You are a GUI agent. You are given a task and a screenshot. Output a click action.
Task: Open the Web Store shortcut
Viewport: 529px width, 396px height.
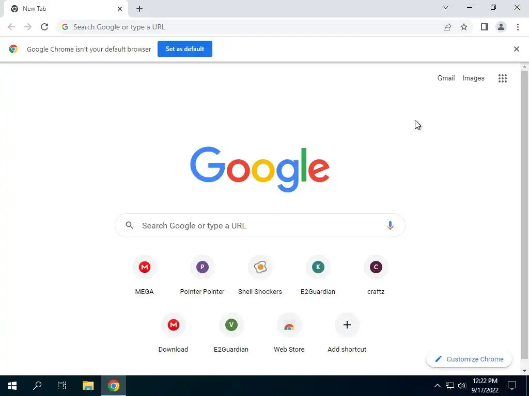pyautogui.click(x=289, y=334)
